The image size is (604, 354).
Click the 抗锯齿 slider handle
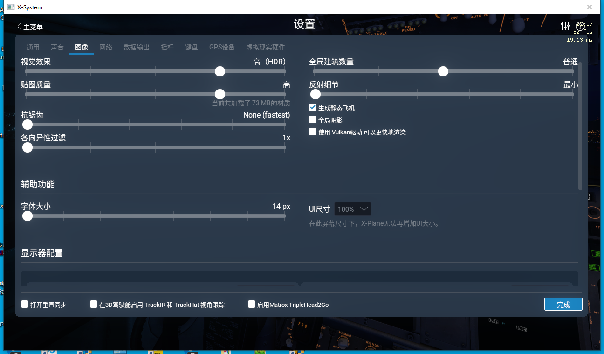tap(27, 125)
